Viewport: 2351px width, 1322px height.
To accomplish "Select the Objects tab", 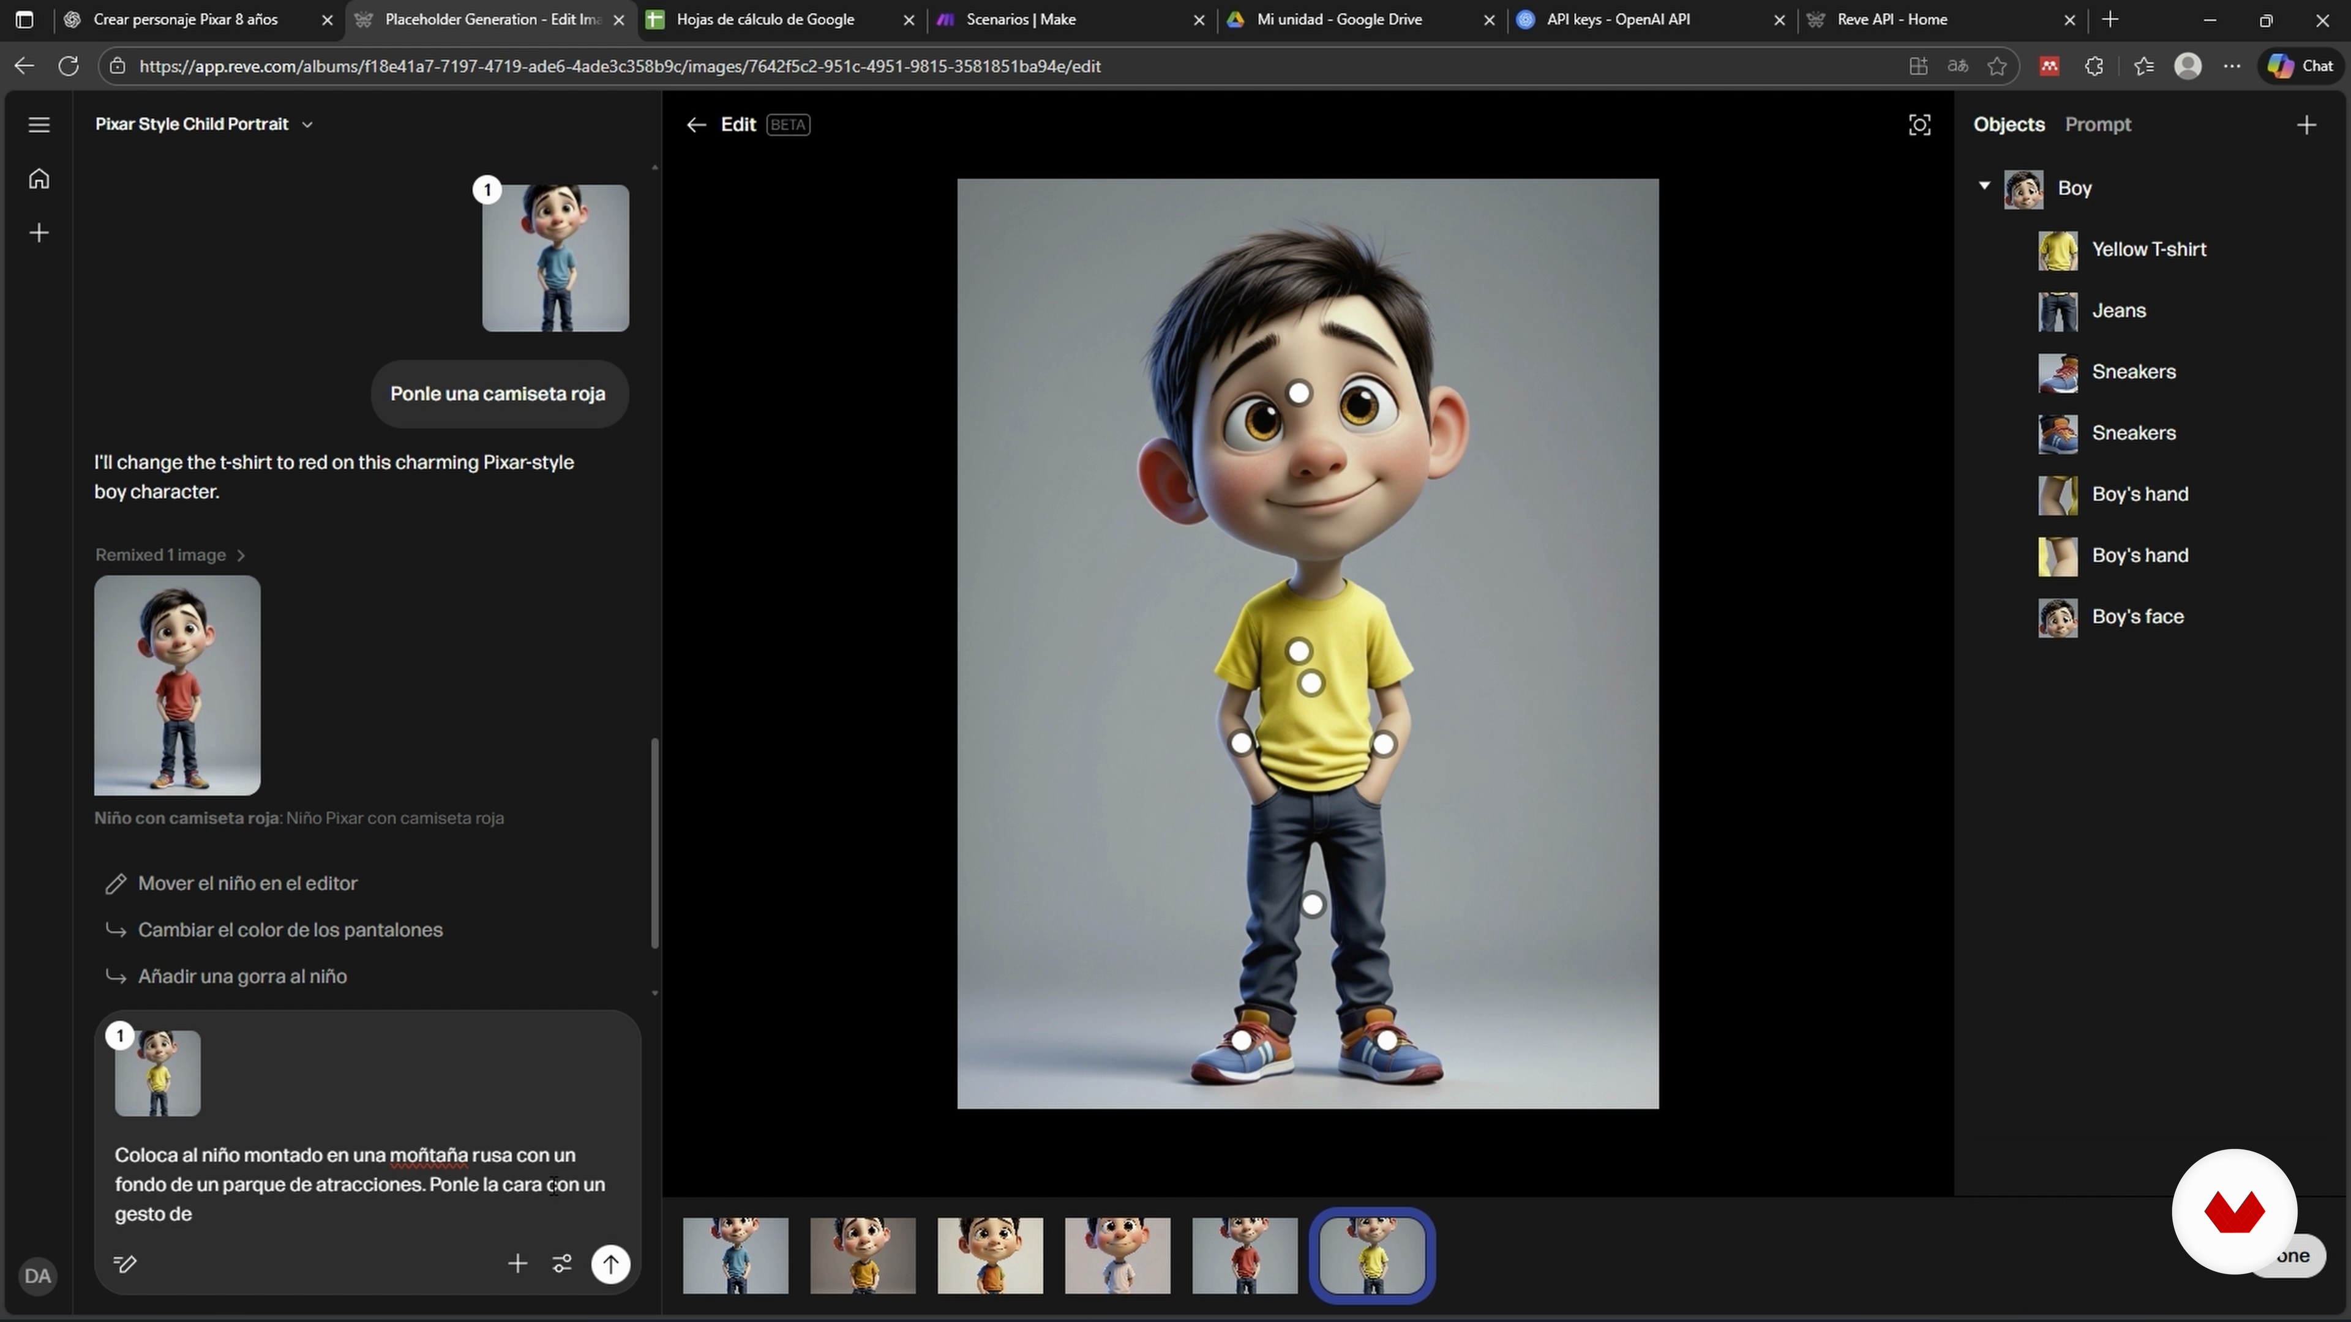I will tap(2009, 125).
